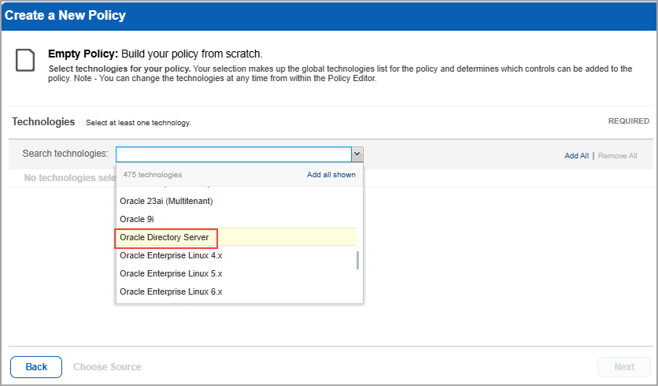Click the Create a New Policy title
658x386 pixels.
[x=65, y=16]
